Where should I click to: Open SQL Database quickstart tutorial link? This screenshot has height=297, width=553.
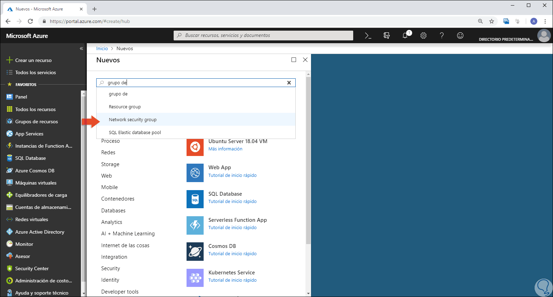pyautogui.click(x=233, y=201)
